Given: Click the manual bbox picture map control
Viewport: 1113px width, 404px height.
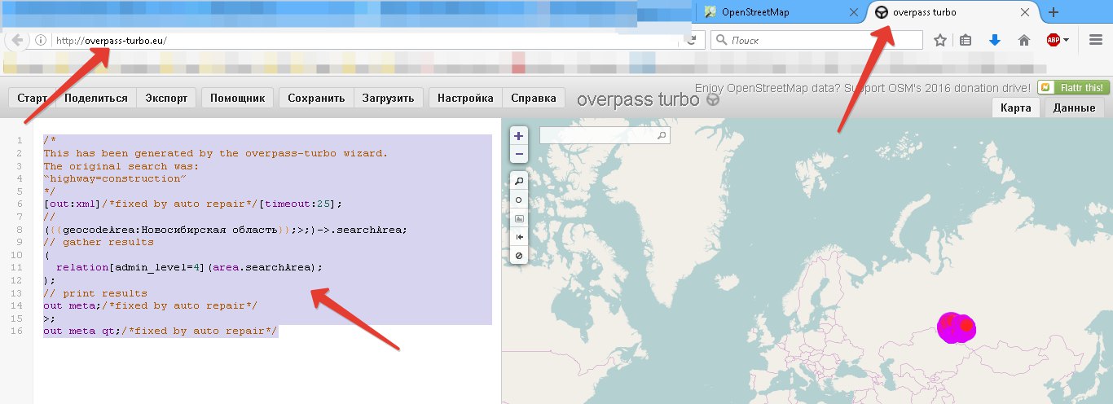Looking at the screenshot, I should point(519,218).
